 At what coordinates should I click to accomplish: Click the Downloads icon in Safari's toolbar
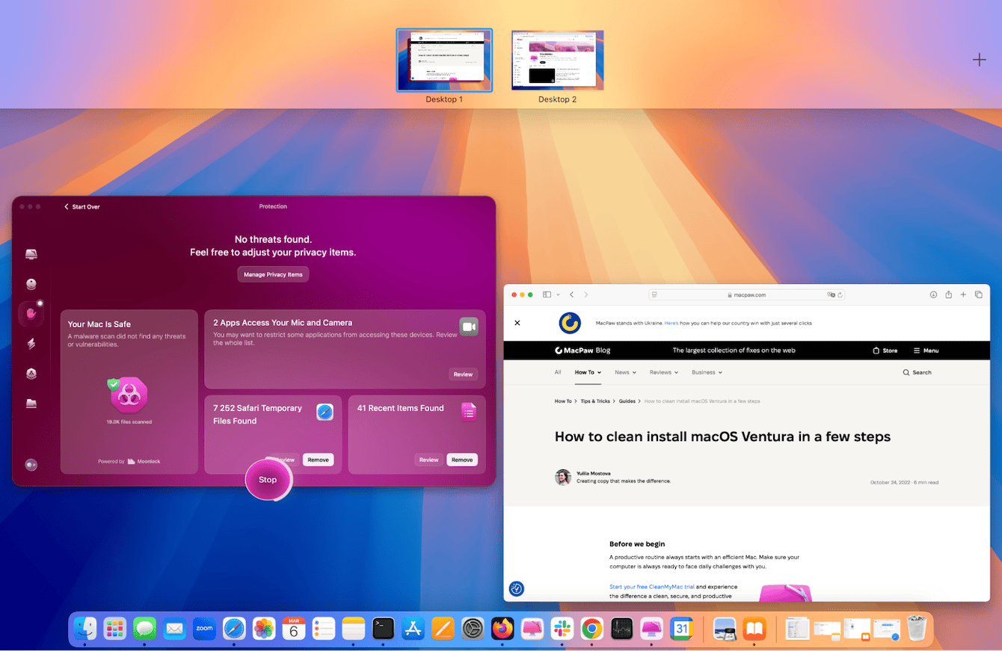click(933, 294)
